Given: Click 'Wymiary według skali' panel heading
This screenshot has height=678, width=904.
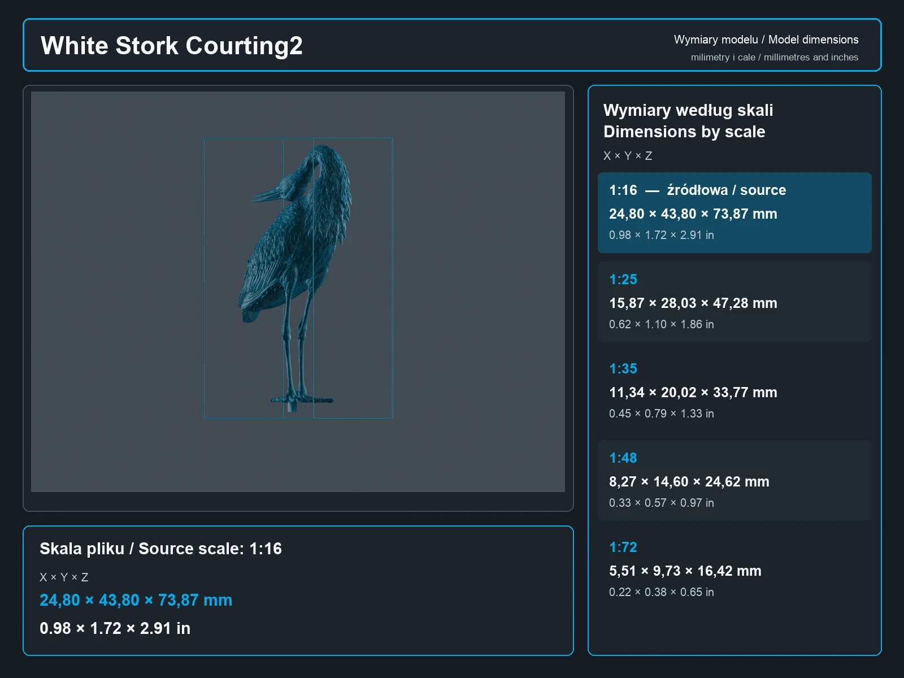Looking at the screenshot, I should [688, 110].
